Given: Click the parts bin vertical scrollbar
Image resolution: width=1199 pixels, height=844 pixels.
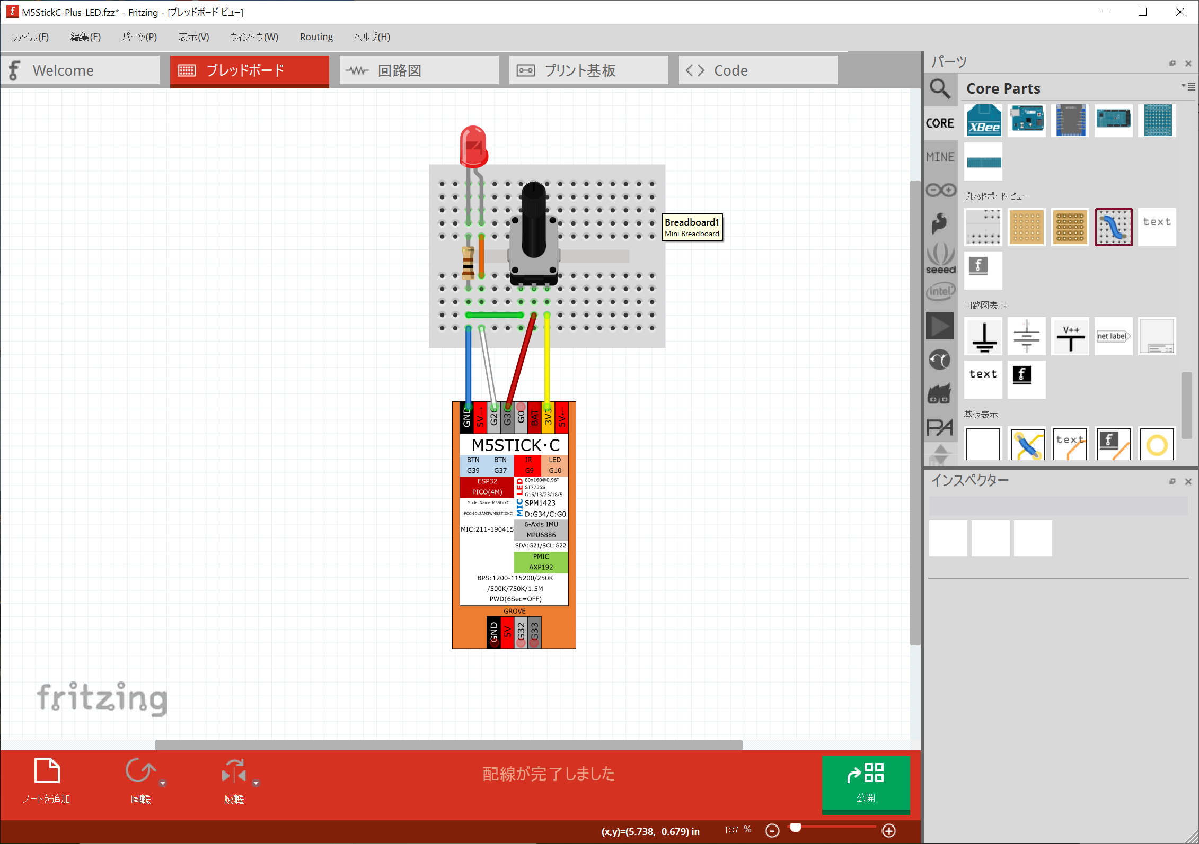Looking at the screenshot, I should click(x=1187, y=405).
